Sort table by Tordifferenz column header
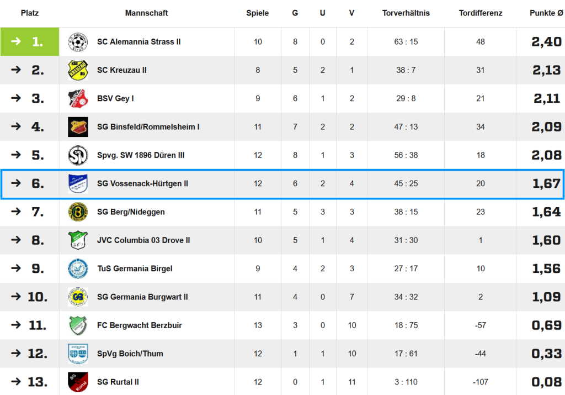 (481, 13)
